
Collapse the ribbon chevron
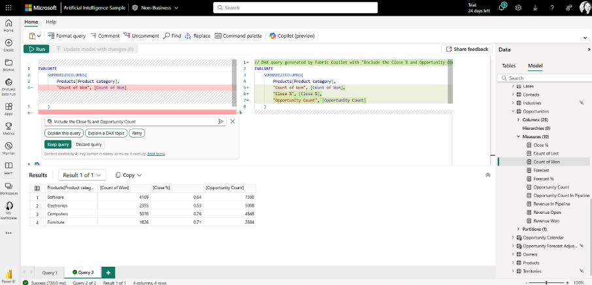tap(585, 38)
